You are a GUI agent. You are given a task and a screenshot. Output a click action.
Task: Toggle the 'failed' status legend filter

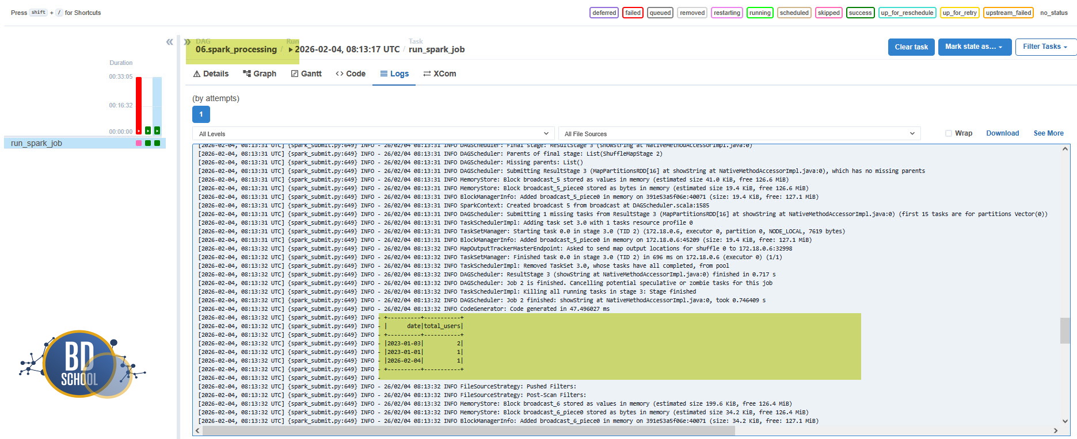coord(633,13)
